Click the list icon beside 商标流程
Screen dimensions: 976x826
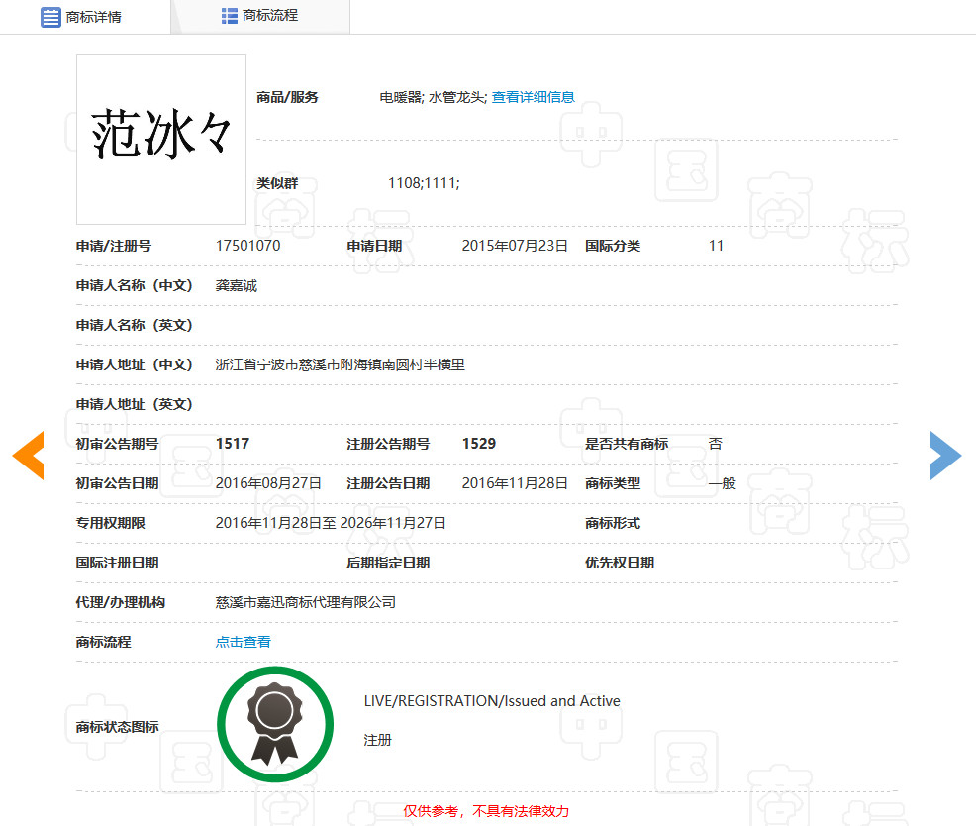click(229, 16)
